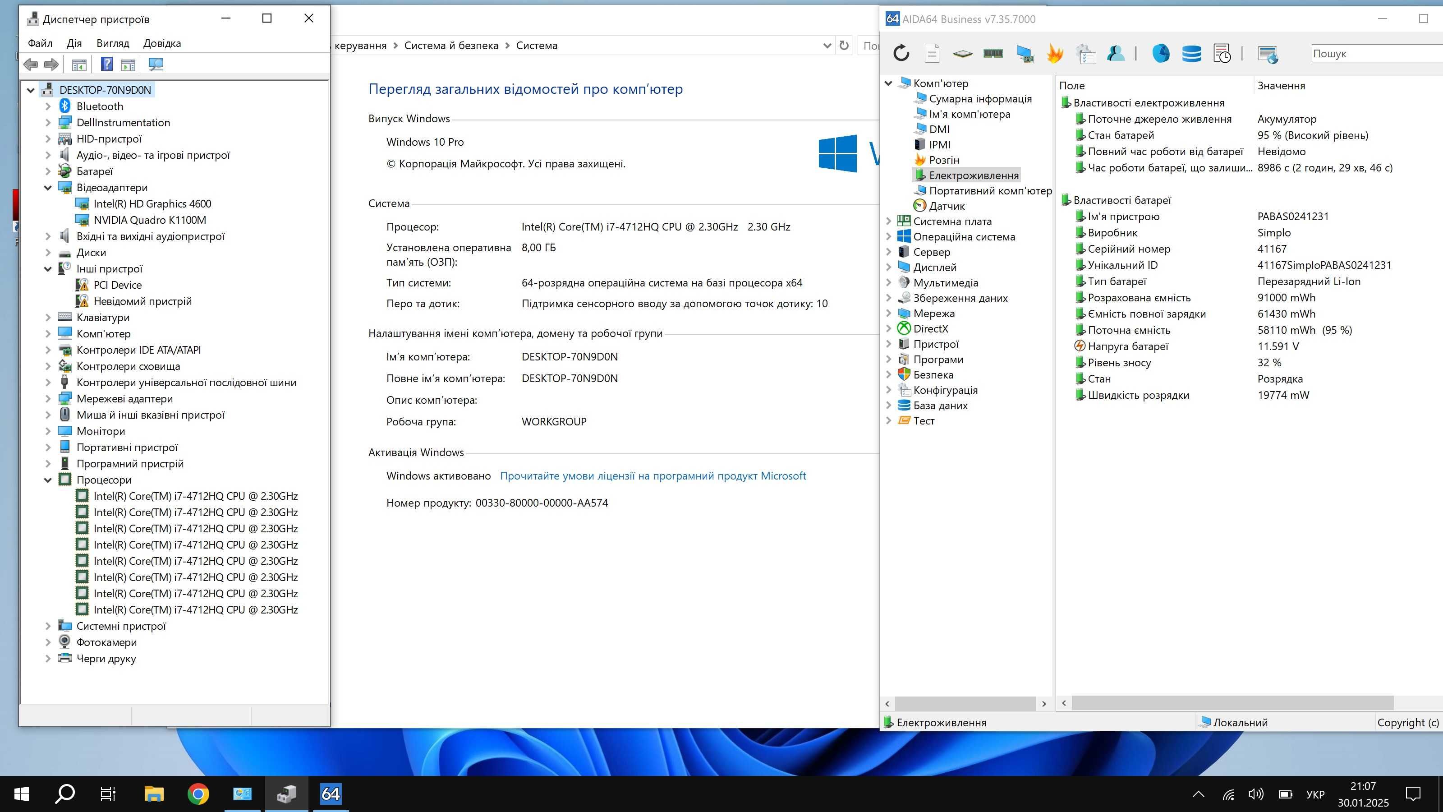Open File Explorer from the taskbar

[x=153, y=794]
